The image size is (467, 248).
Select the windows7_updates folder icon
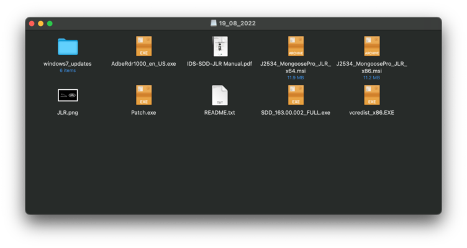tap(68, 46)
